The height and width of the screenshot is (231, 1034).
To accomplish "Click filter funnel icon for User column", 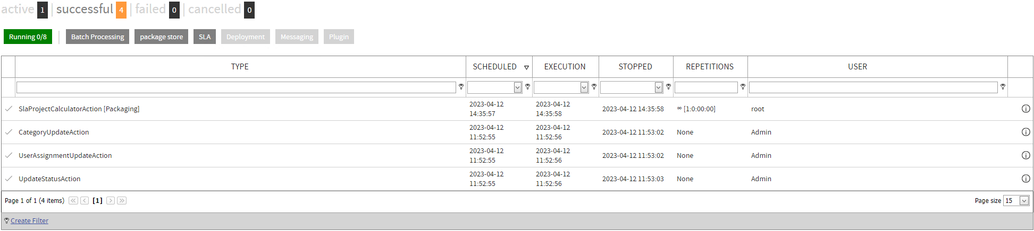I will 1003,87.
